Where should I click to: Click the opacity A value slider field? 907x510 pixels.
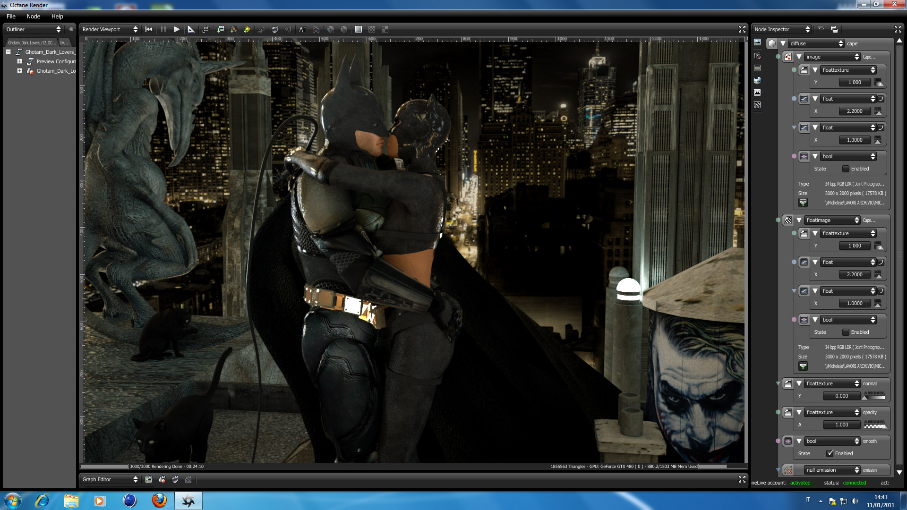coord(841,425)
